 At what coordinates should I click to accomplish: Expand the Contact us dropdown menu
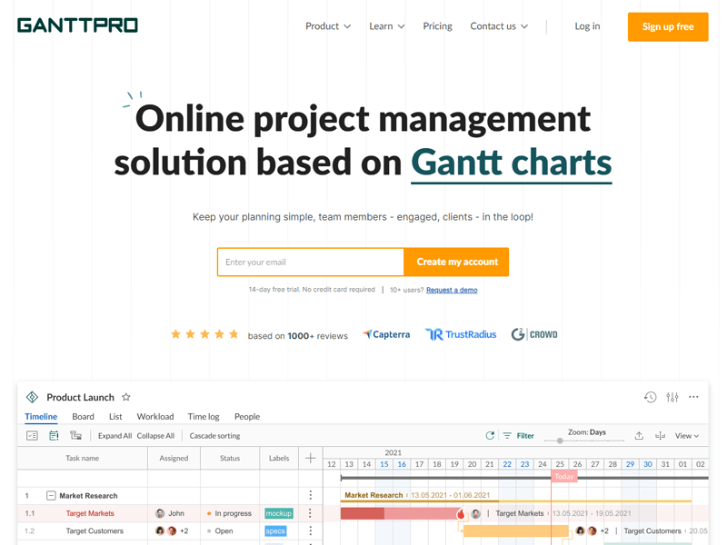(499, 26)
